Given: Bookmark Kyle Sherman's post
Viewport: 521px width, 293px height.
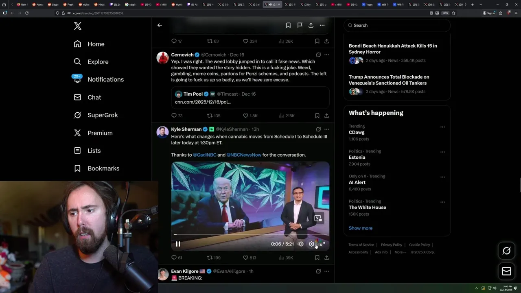Looking at the screenshot, I should point(317,258).
